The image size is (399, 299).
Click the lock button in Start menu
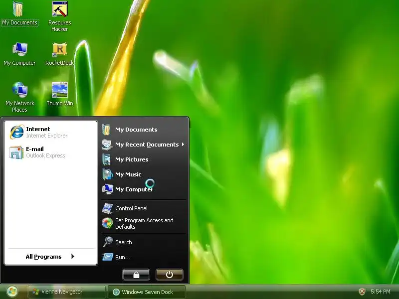(x=136, y=275)
